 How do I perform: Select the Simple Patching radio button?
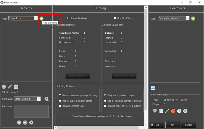point(69,18)
